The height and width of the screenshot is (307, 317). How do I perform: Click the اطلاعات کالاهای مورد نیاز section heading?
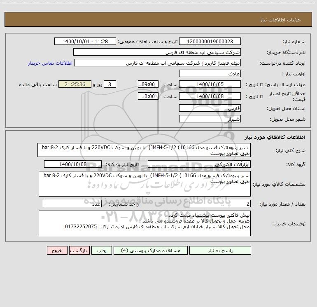click(275, 137)
